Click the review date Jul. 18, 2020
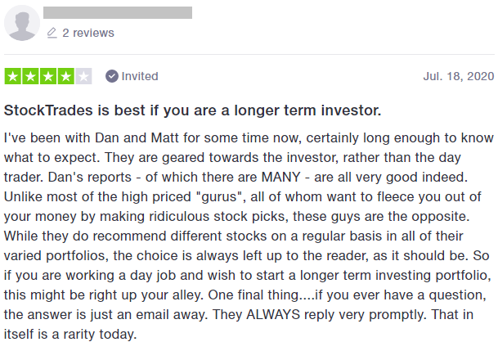This screenshot has height=342, width=498. [x=459, y=76]
